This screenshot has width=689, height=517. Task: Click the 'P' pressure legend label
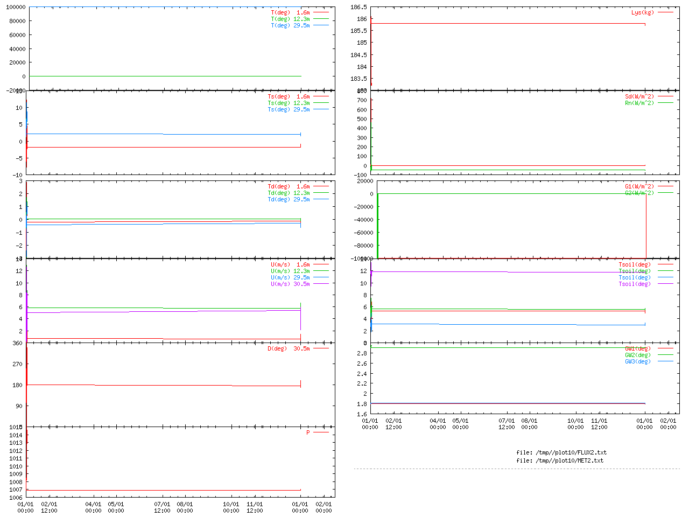pos(308,433)
